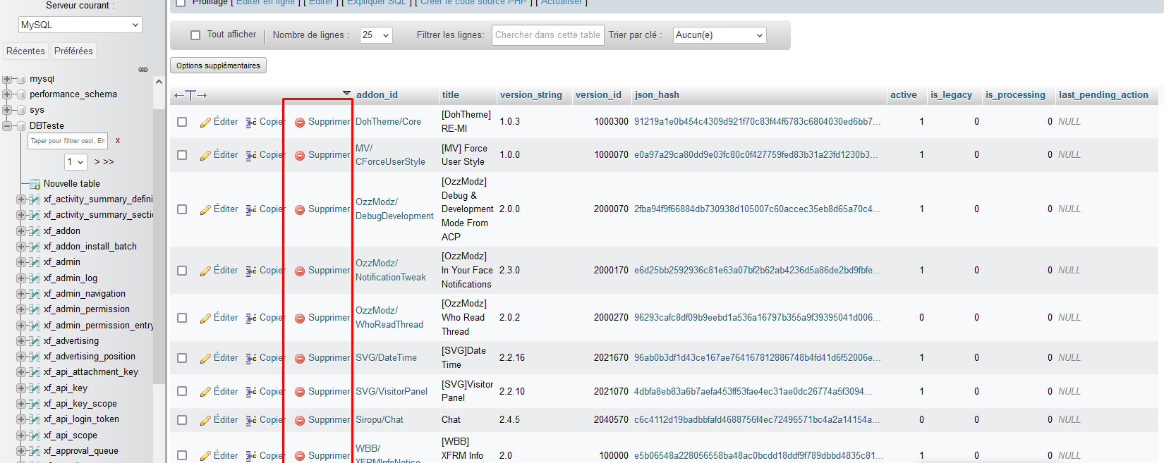
Task: Switch to the Préférées tab
Action: click(x=73, y=51)
